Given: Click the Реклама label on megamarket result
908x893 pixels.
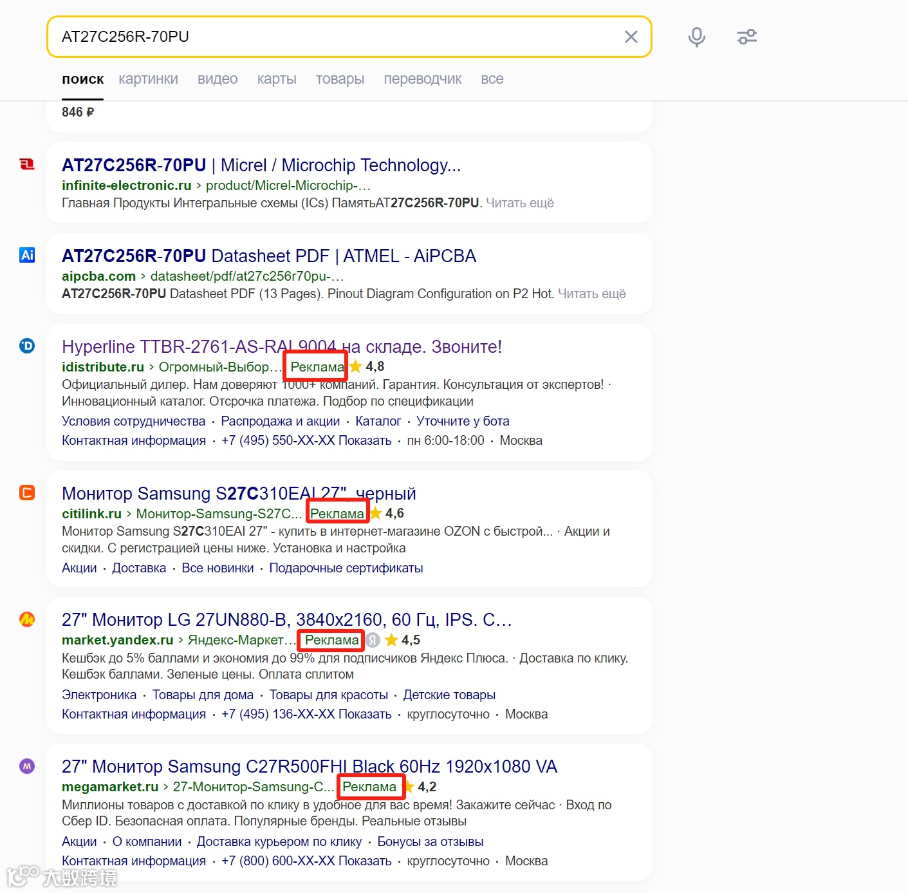Looking at the screenshot, I should pos(369,787).
